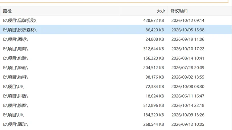
Task: Click the 512,896 KB size value
Action: (154, 105)
